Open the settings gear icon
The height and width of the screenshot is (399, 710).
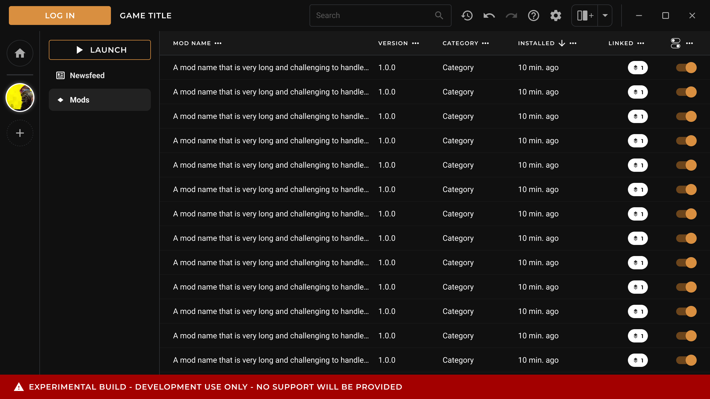click(x=556, y=16)
